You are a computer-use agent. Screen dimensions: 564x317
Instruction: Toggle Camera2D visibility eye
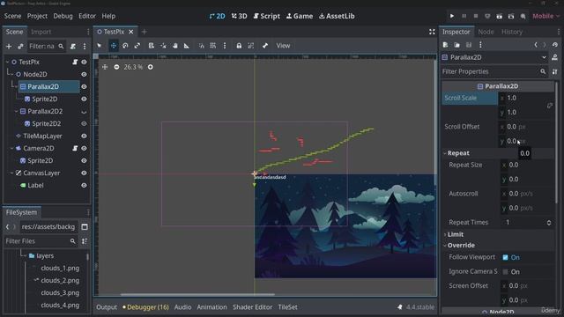[84, 148]
